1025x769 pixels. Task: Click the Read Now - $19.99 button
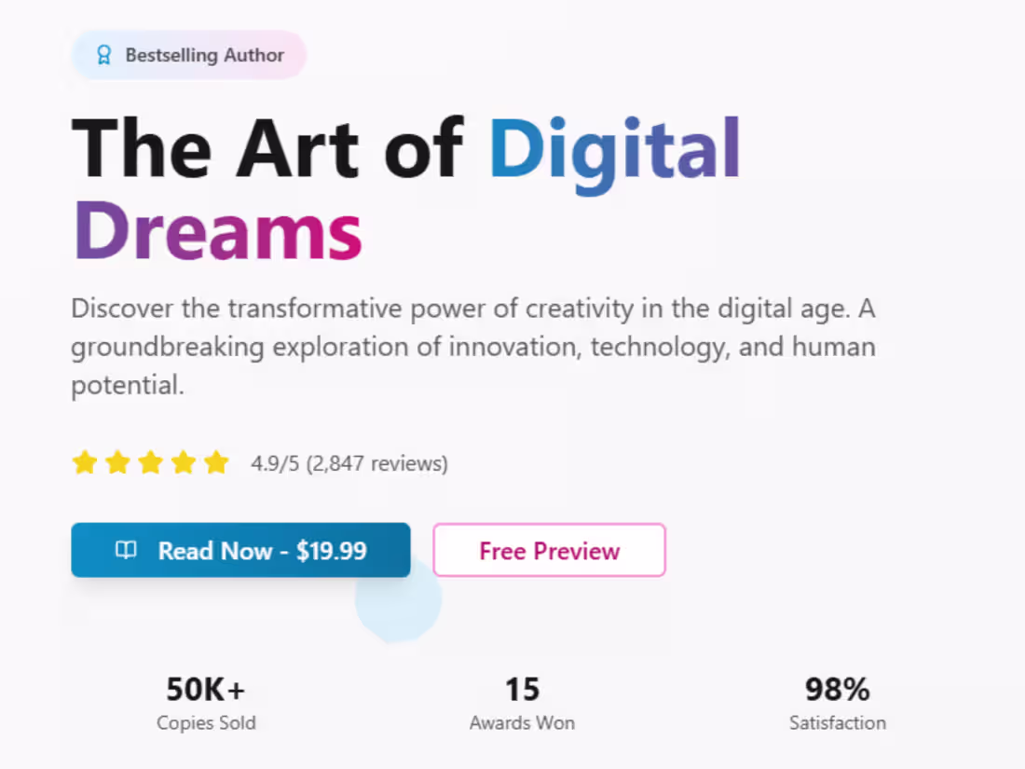[x=240, y=550]
